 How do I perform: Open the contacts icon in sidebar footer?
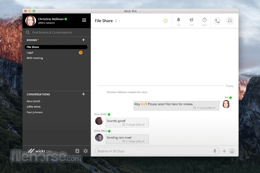pos(77,151)
